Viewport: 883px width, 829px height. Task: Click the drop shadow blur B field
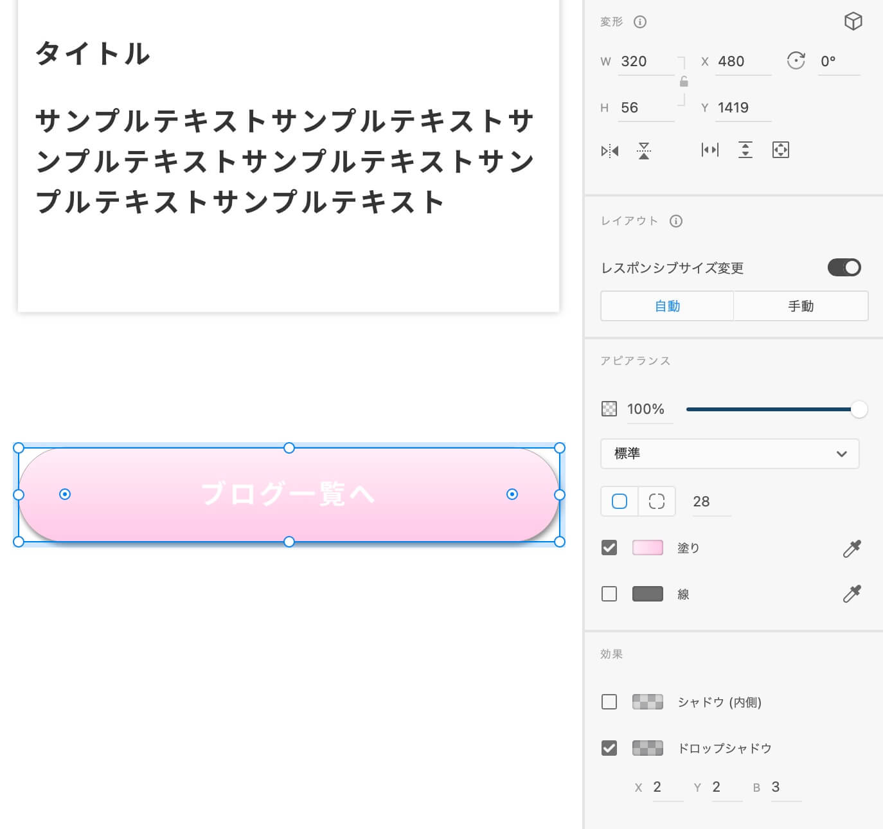[x=786, y=787]
